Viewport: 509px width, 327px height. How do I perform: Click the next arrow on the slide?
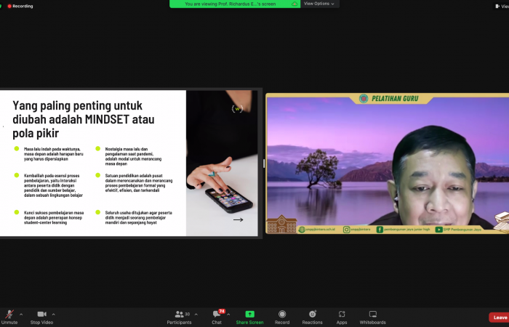(238, 219)
